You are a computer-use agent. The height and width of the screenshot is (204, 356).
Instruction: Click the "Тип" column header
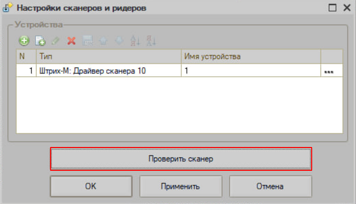109,56
